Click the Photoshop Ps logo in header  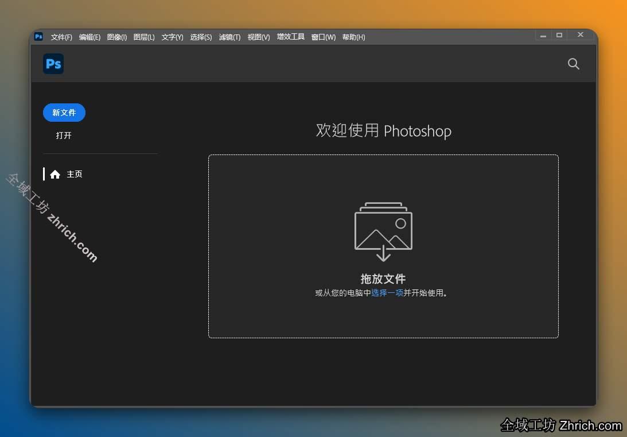tap(53, 64)
